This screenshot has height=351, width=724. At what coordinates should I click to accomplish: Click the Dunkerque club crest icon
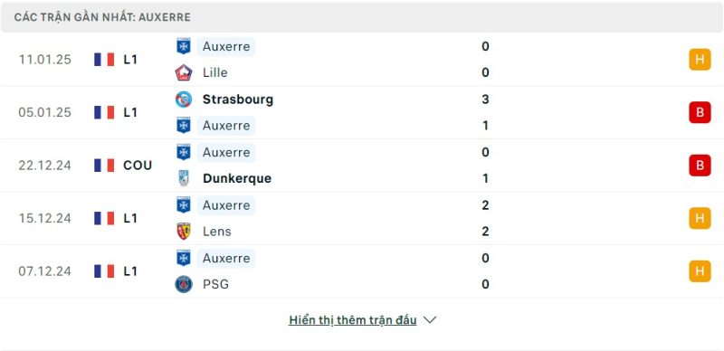coord(184,178)
